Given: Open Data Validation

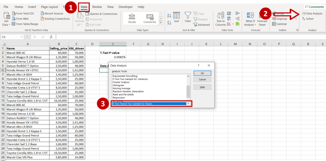Looking at the screenshot, I should (x=229, y=24).
